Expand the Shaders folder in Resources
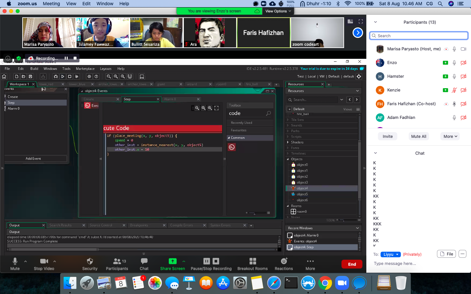 [288, 142]
